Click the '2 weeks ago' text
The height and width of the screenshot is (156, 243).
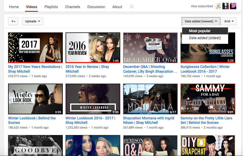[x=97, y=76]
